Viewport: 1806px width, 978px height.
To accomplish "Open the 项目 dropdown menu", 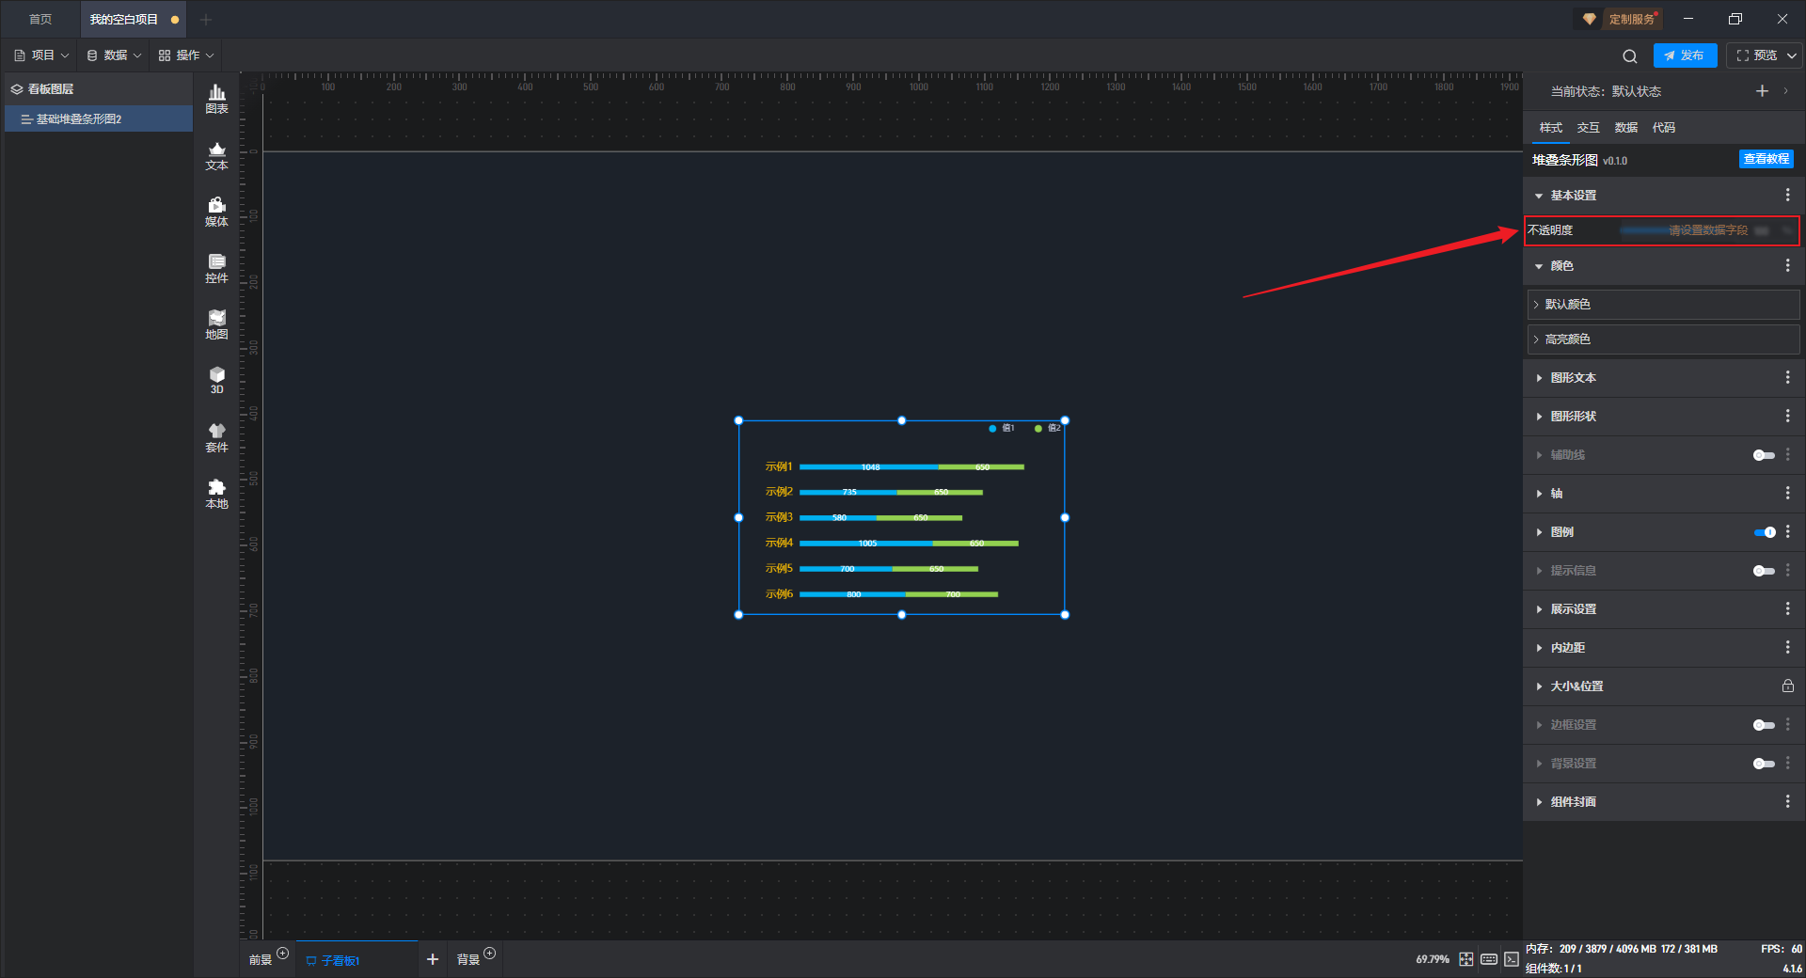I will coord(41,55).
